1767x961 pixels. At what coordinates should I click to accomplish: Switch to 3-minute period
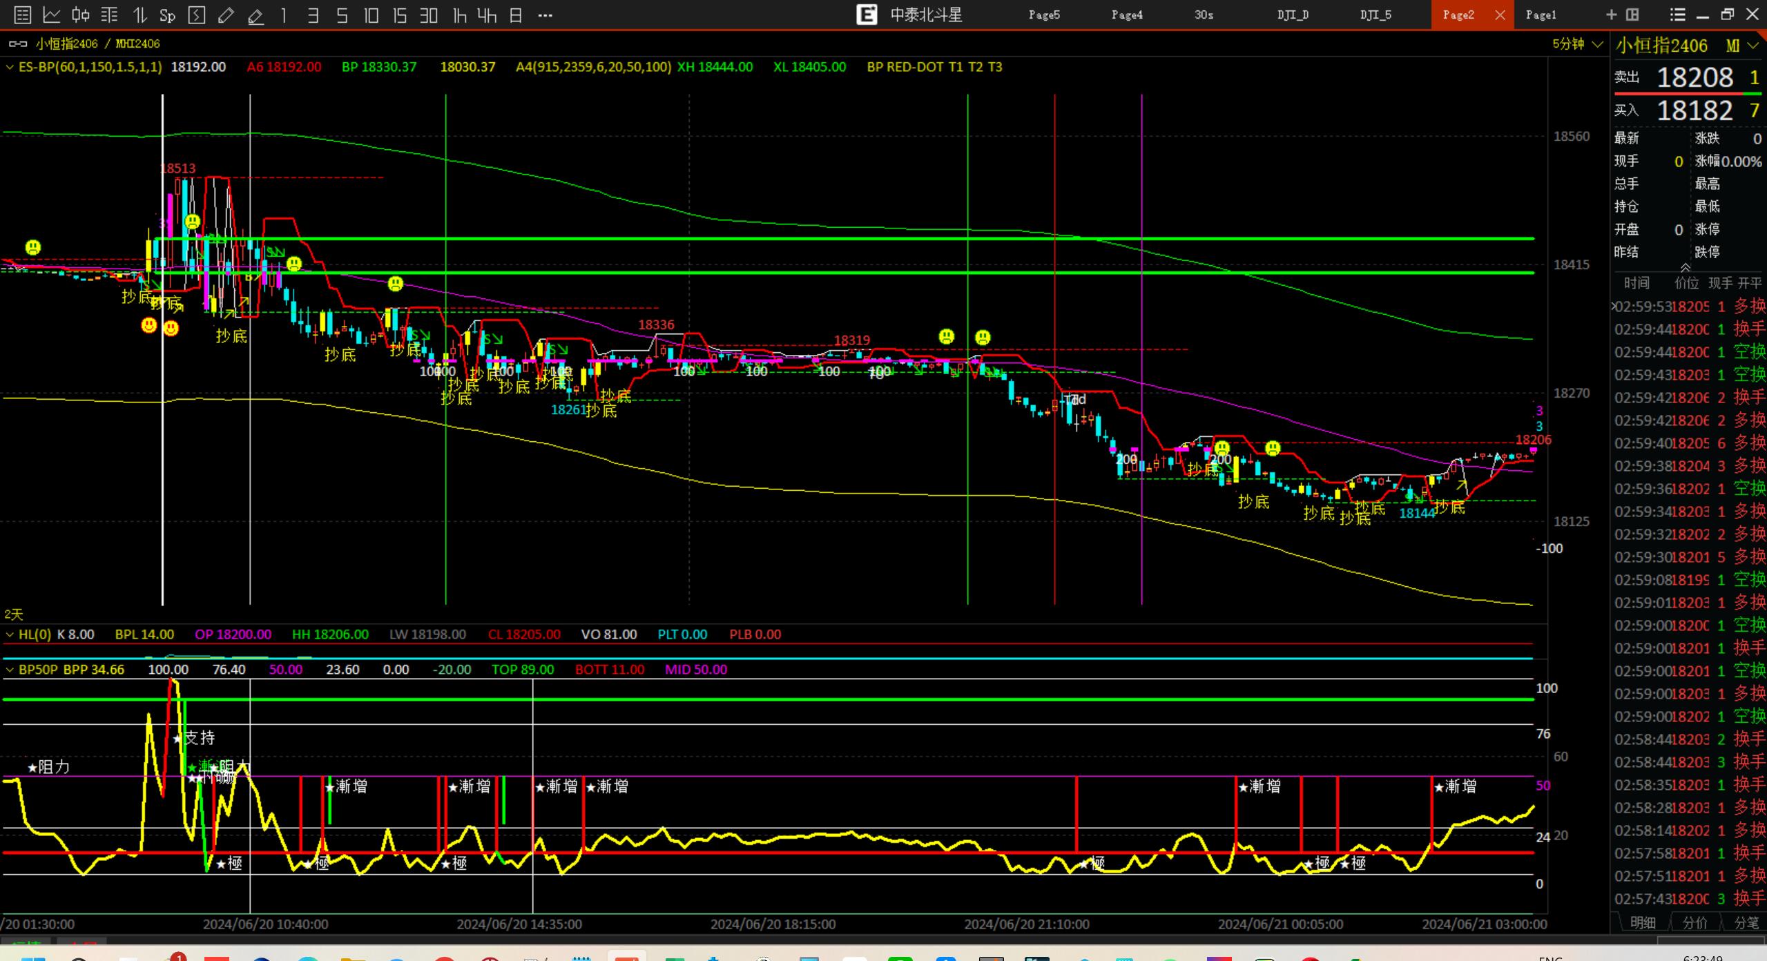pos(313,15)
